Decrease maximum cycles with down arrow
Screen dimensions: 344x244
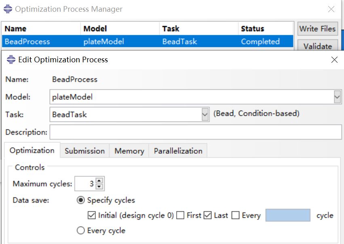click(100, 187)
